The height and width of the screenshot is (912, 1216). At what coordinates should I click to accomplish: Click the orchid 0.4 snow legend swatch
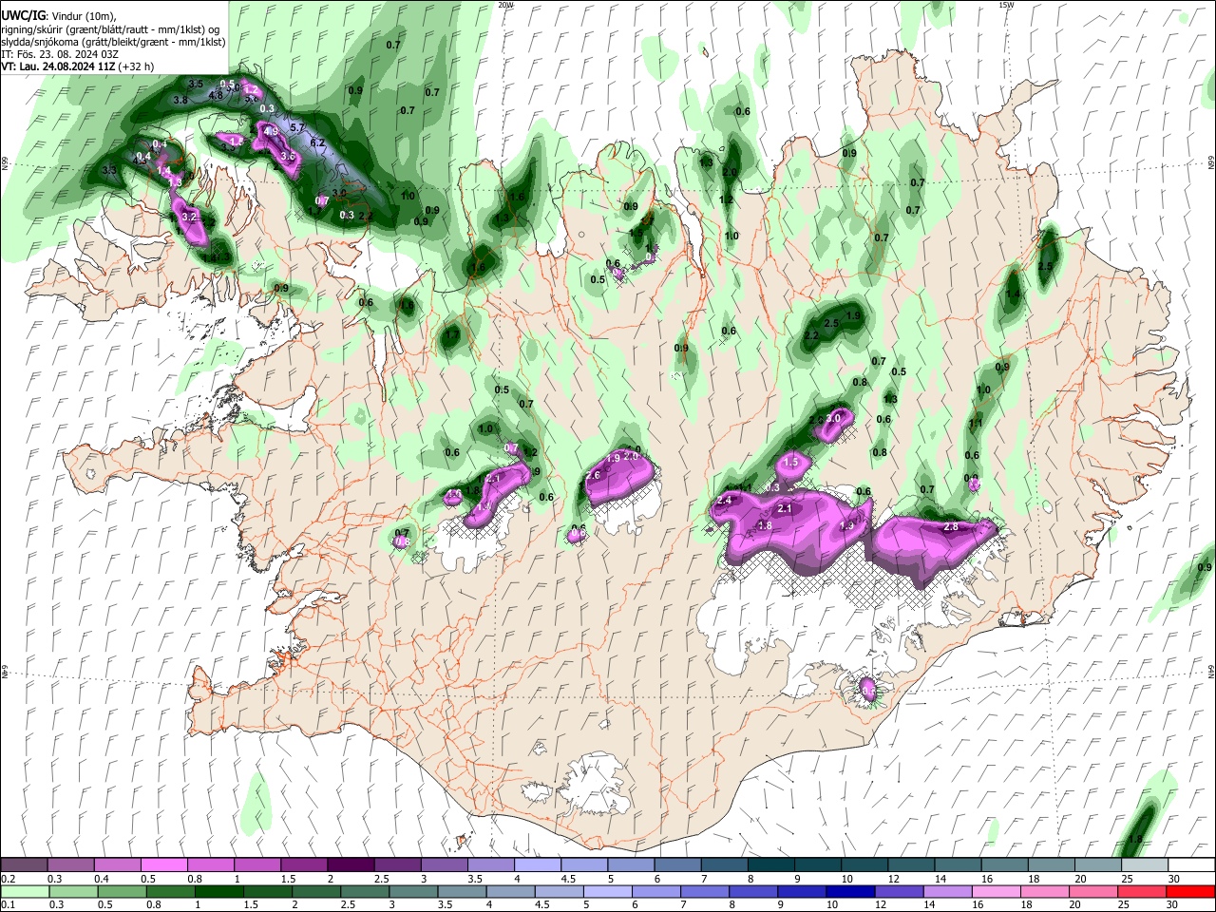tap(117, 865)
